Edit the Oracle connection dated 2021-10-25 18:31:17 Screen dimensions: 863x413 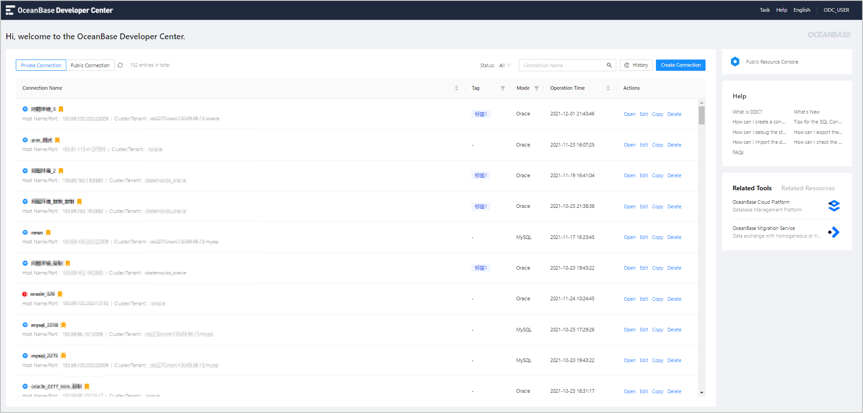[644, 392]
